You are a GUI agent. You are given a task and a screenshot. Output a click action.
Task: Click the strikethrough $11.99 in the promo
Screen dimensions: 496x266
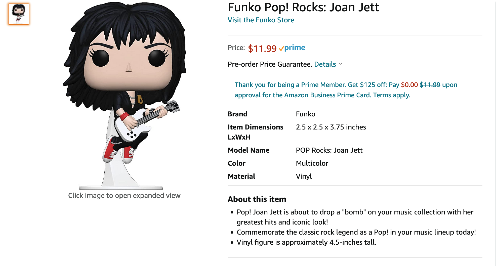430,85
